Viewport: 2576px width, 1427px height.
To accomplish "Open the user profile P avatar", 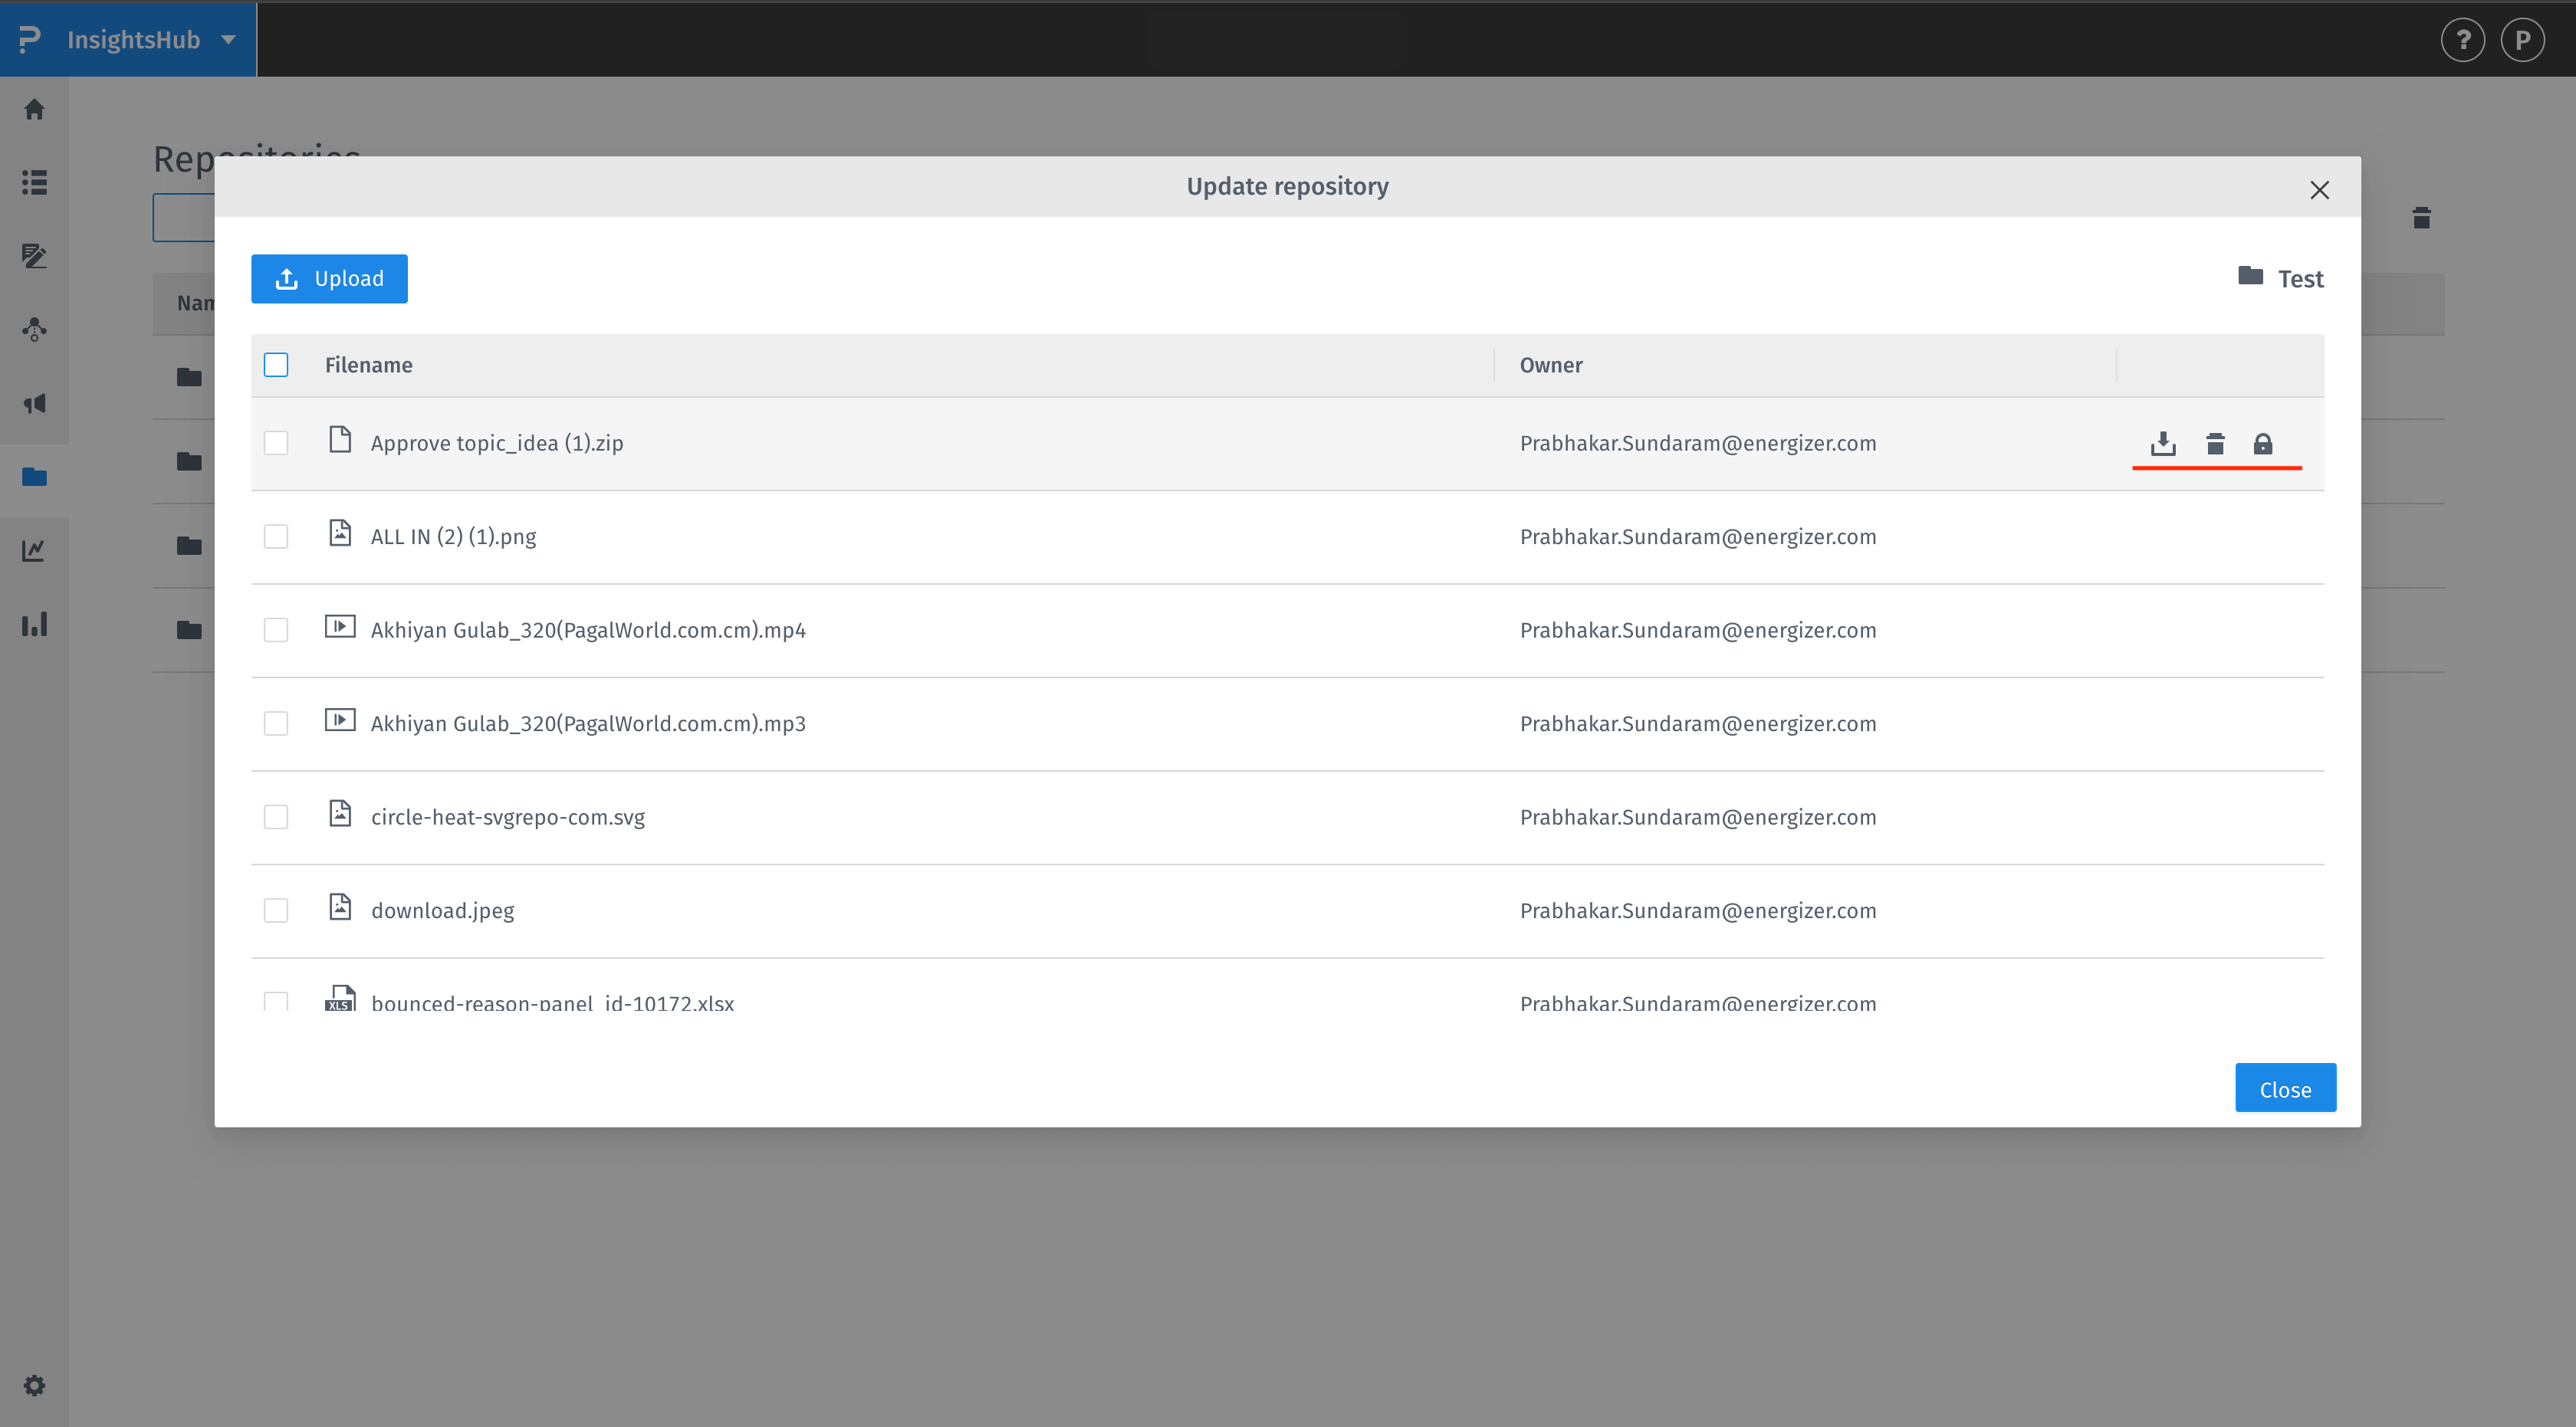I will click(2522, 40).
